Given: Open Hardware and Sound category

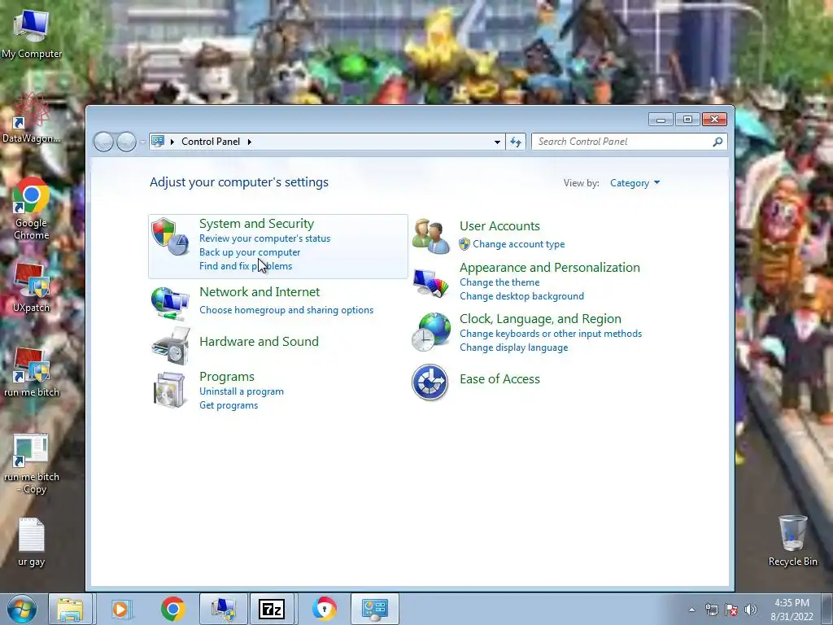Looking at the screenshot, I should (x=259, y=341).
